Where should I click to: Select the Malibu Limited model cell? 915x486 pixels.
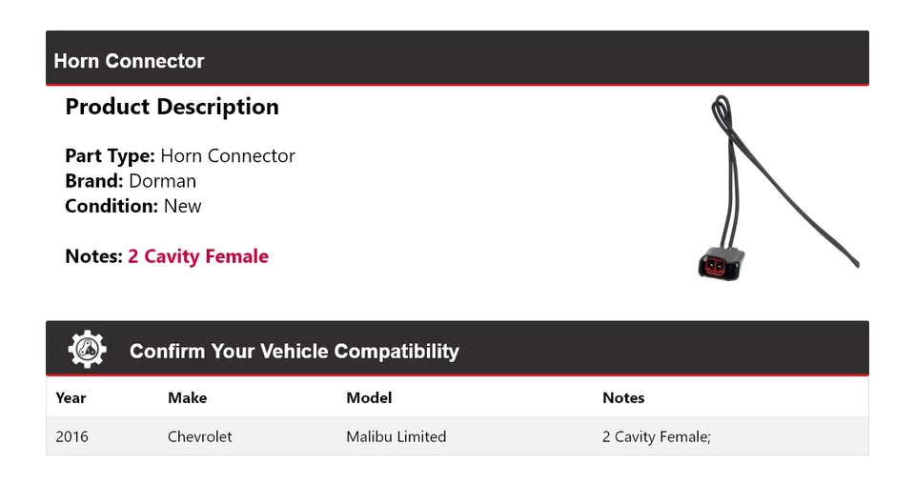[396, 436]
